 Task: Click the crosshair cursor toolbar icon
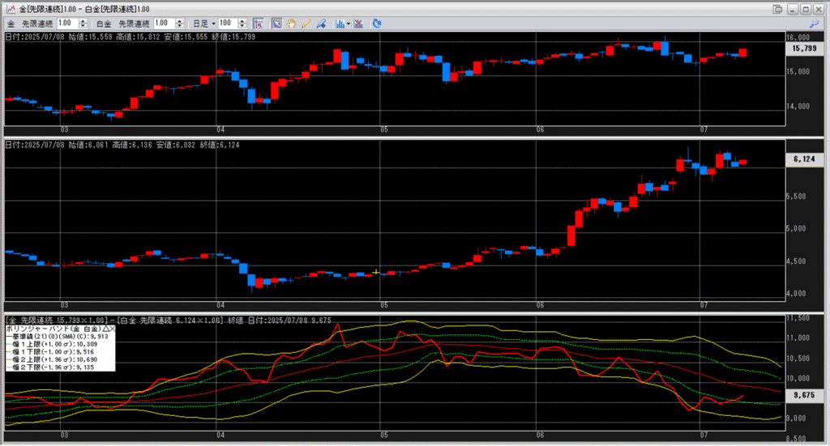(260, 23)
